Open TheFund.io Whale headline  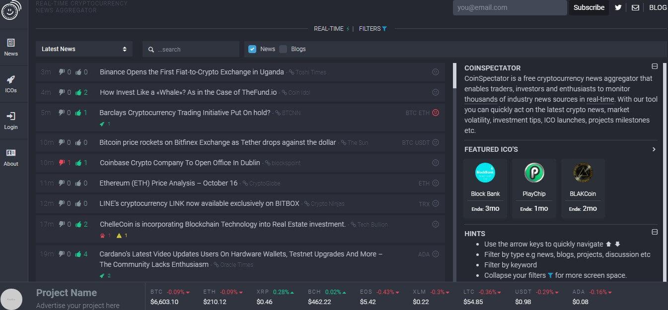(x=188, y=92)
